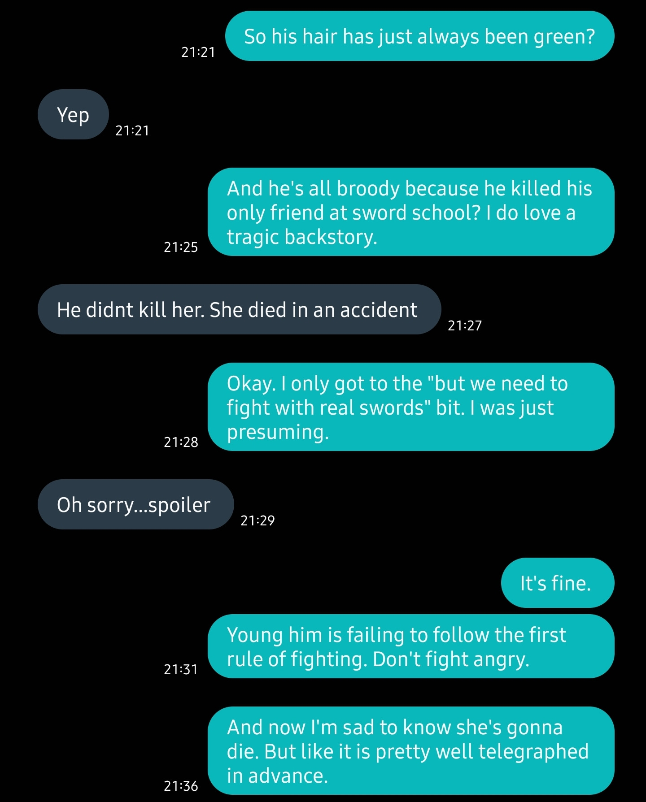Tap the word 'accident' in the grey bubble

[379, 310]
